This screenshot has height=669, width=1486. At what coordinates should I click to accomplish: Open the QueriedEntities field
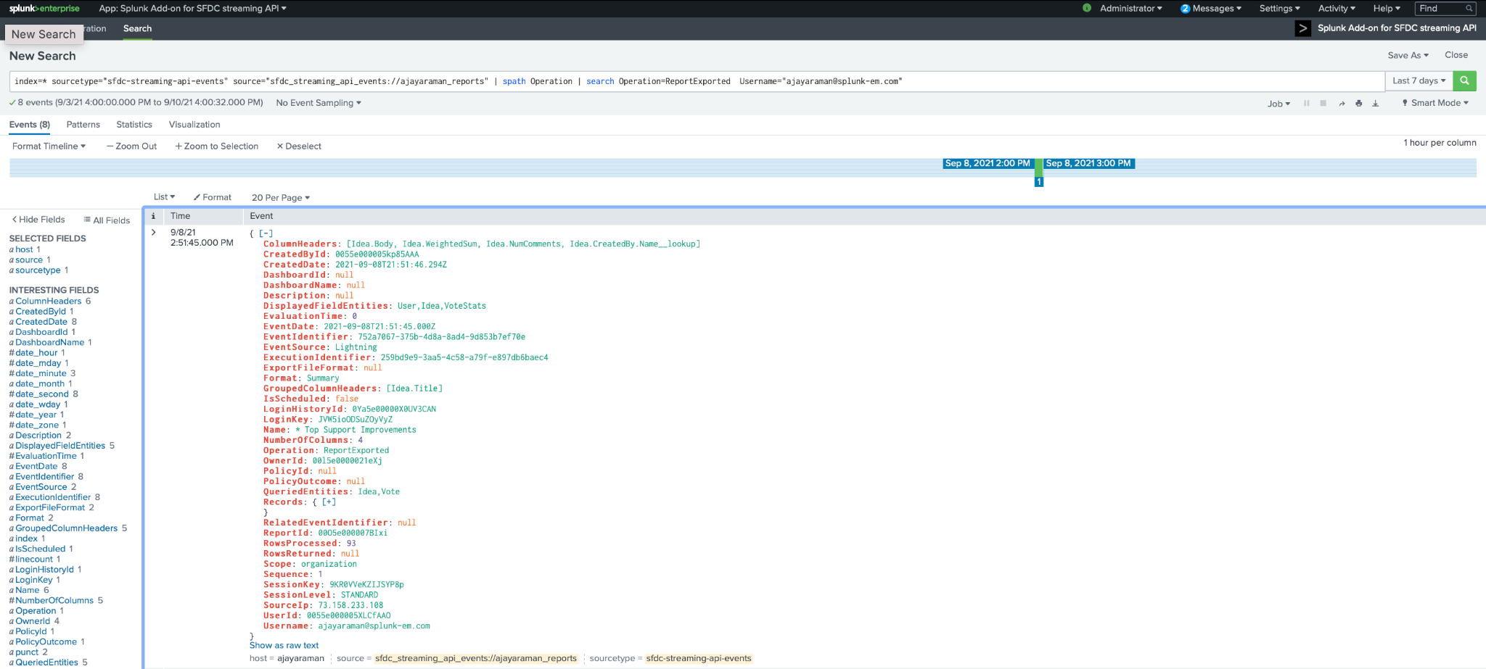pyautogui.click(x=46, y=662)
